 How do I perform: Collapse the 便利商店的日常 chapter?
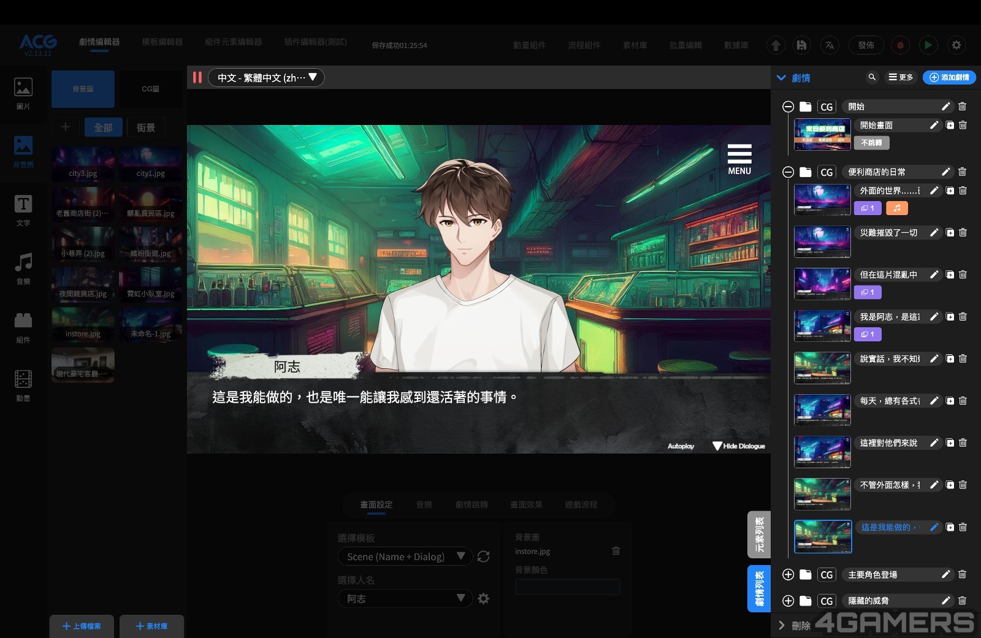[x=788, y=172]
